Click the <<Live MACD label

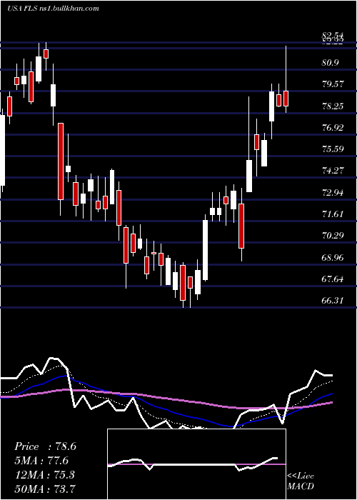click(x=301, y=481)
